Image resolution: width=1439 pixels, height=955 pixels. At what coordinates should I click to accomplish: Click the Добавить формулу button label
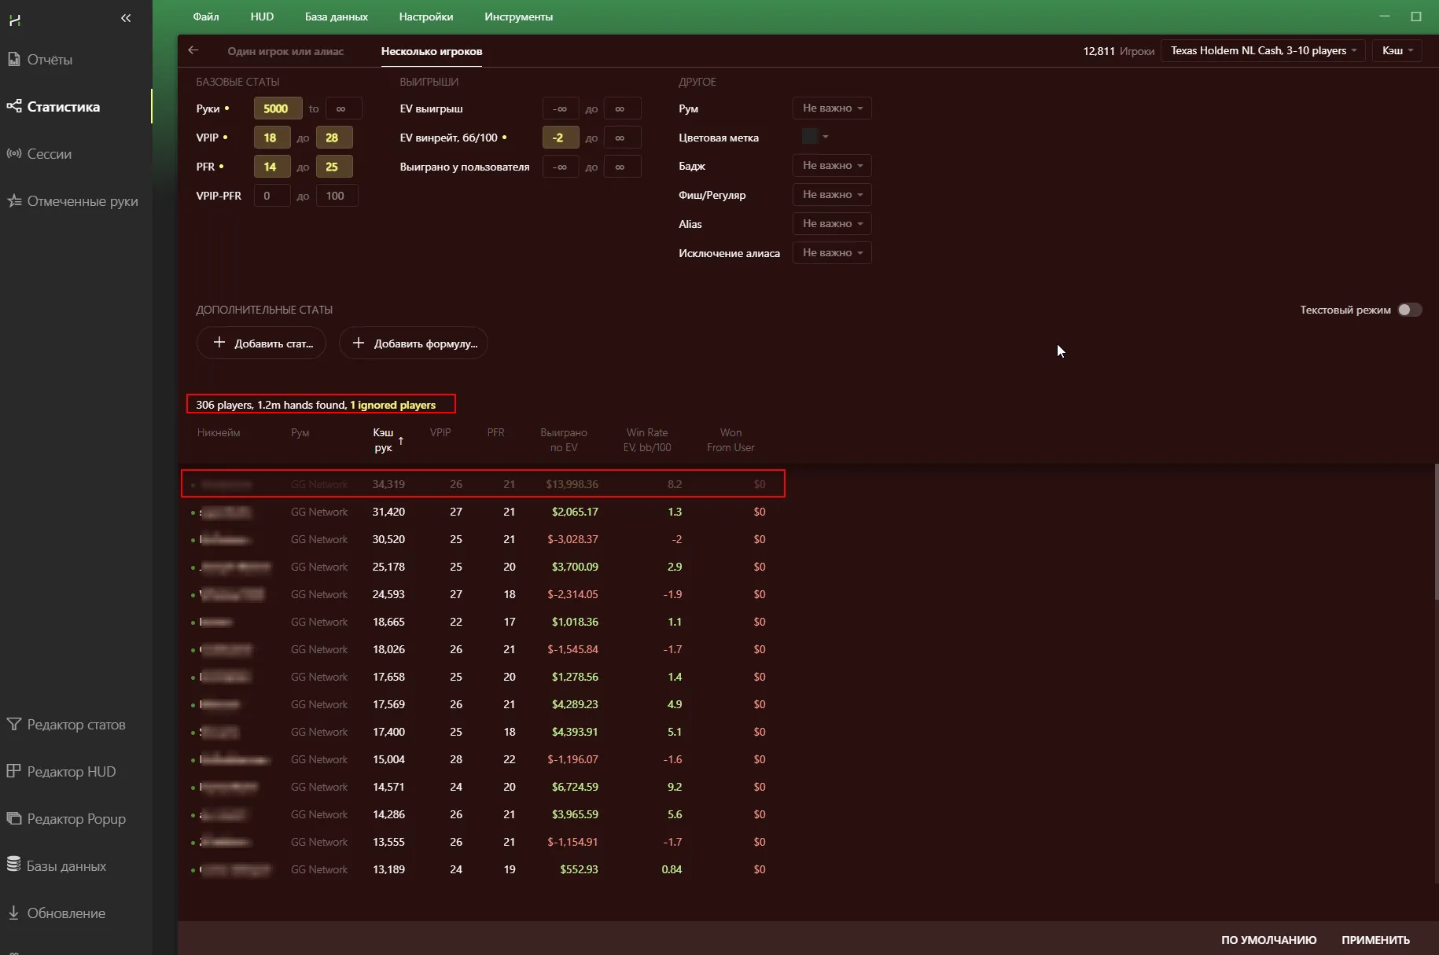(x=425, y=343)
